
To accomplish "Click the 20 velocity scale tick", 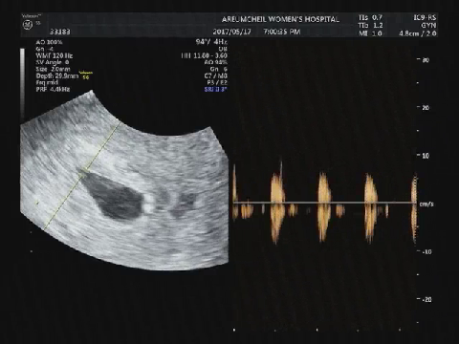I will [x=424, y=108].
